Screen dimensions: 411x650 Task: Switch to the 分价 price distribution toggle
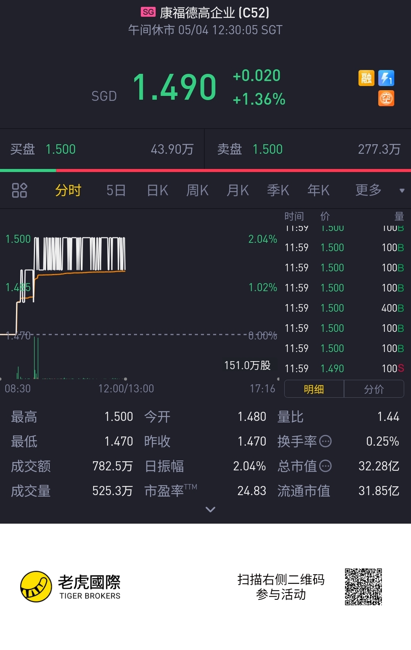(x=374, y=389)
